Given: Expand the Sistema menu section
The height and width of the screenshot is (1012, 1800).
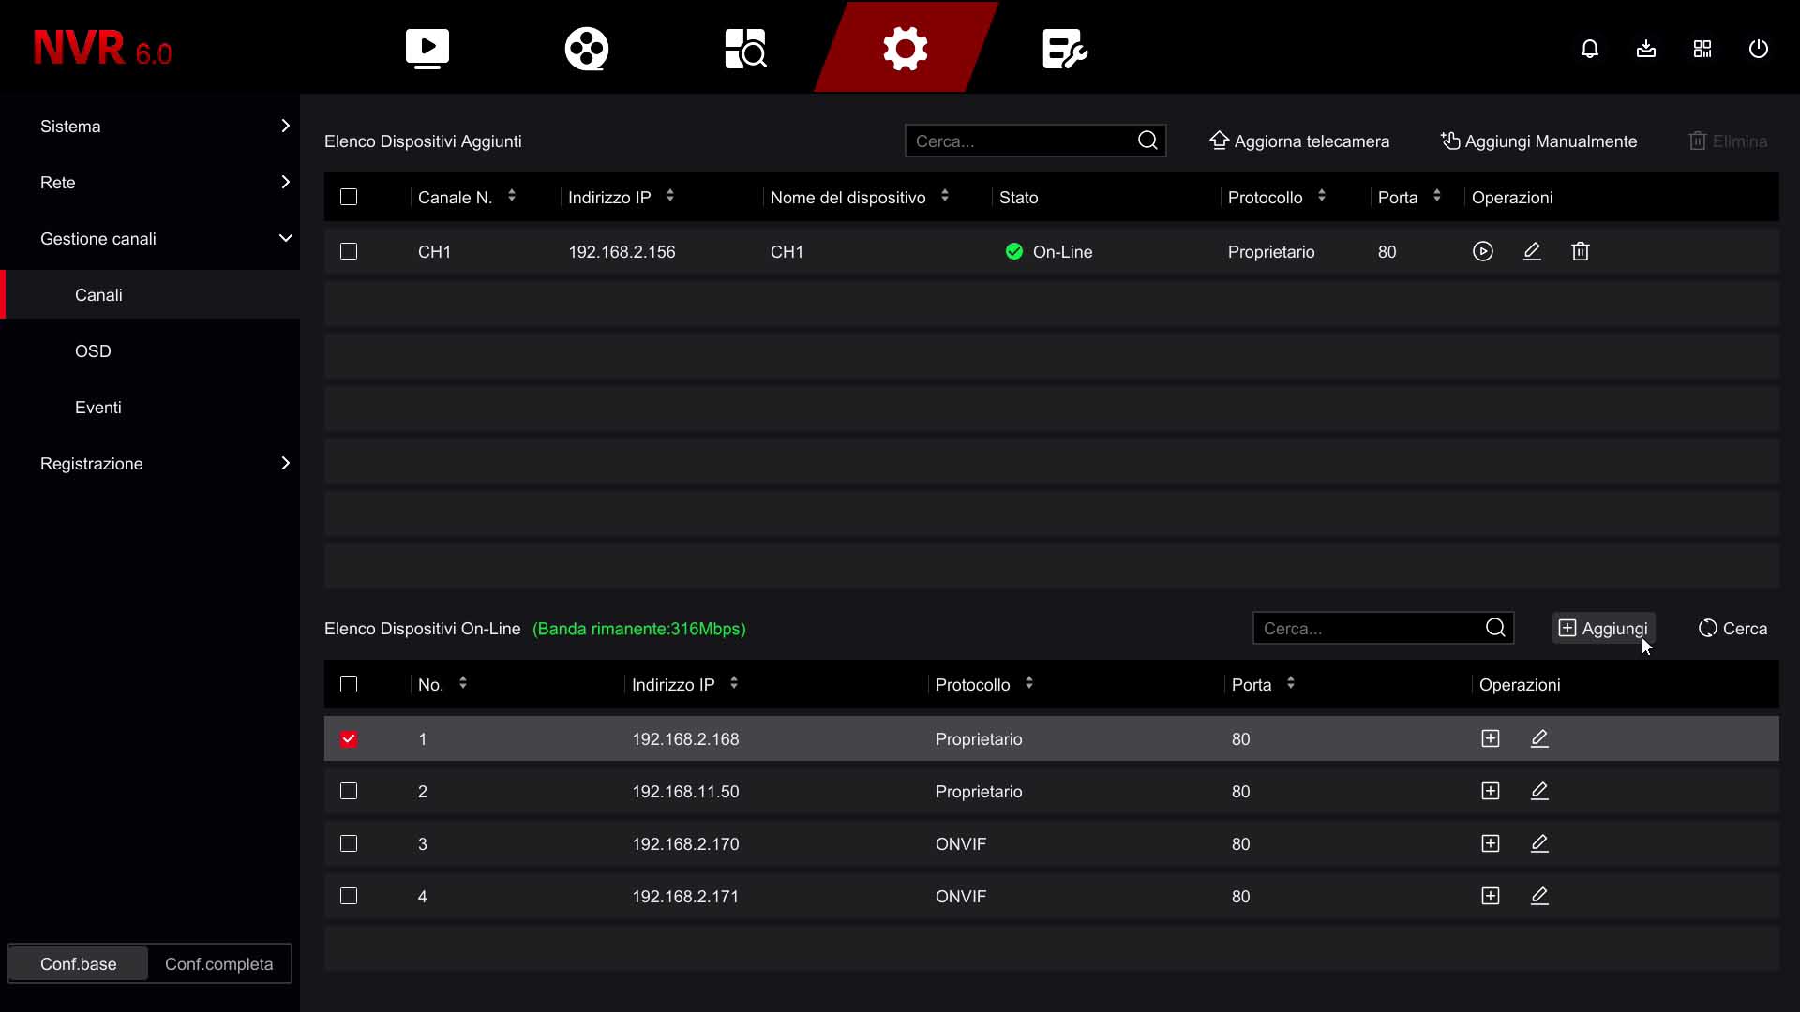Looking at the screenshot, I should point(164,126).
